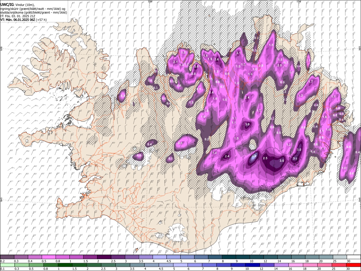Click the light grey snow swatch between 25 and 30
This screenshot has width=361, height=271.
pos(339,257)
